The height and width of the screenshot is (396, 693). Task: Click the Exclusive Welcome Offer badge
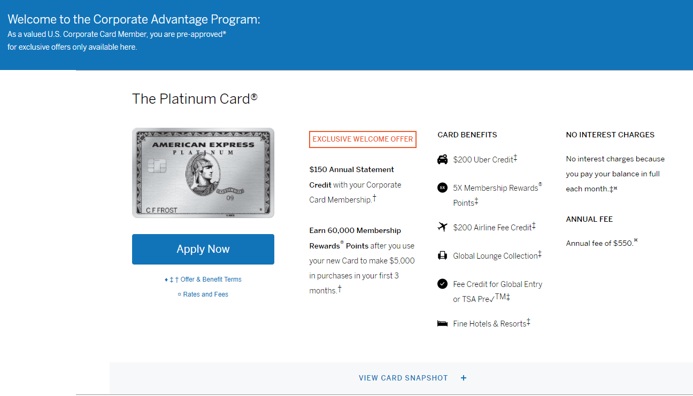(x=363, y=139)
